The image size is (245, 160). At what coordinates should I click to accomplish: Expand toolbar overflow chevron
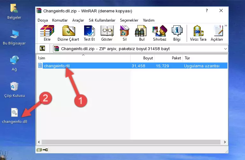[x=226, y=26]
